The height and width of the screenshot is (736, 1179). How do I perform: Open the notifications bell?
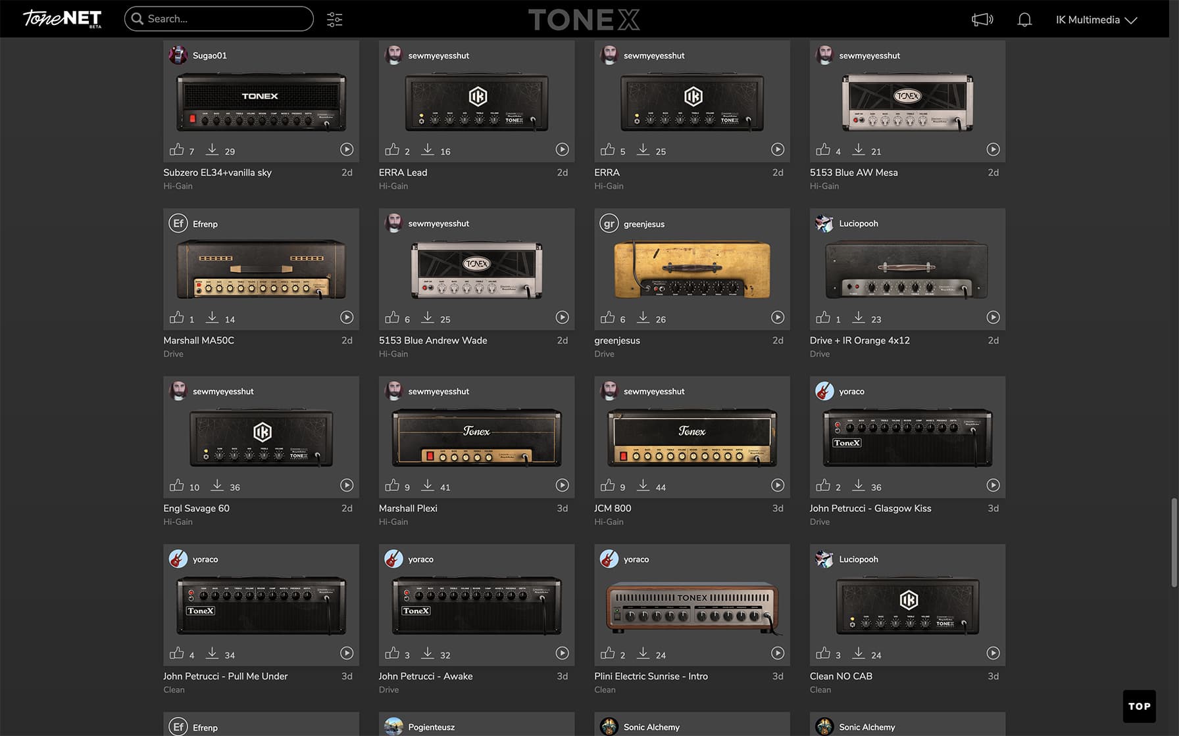(x=1024, y=20)
